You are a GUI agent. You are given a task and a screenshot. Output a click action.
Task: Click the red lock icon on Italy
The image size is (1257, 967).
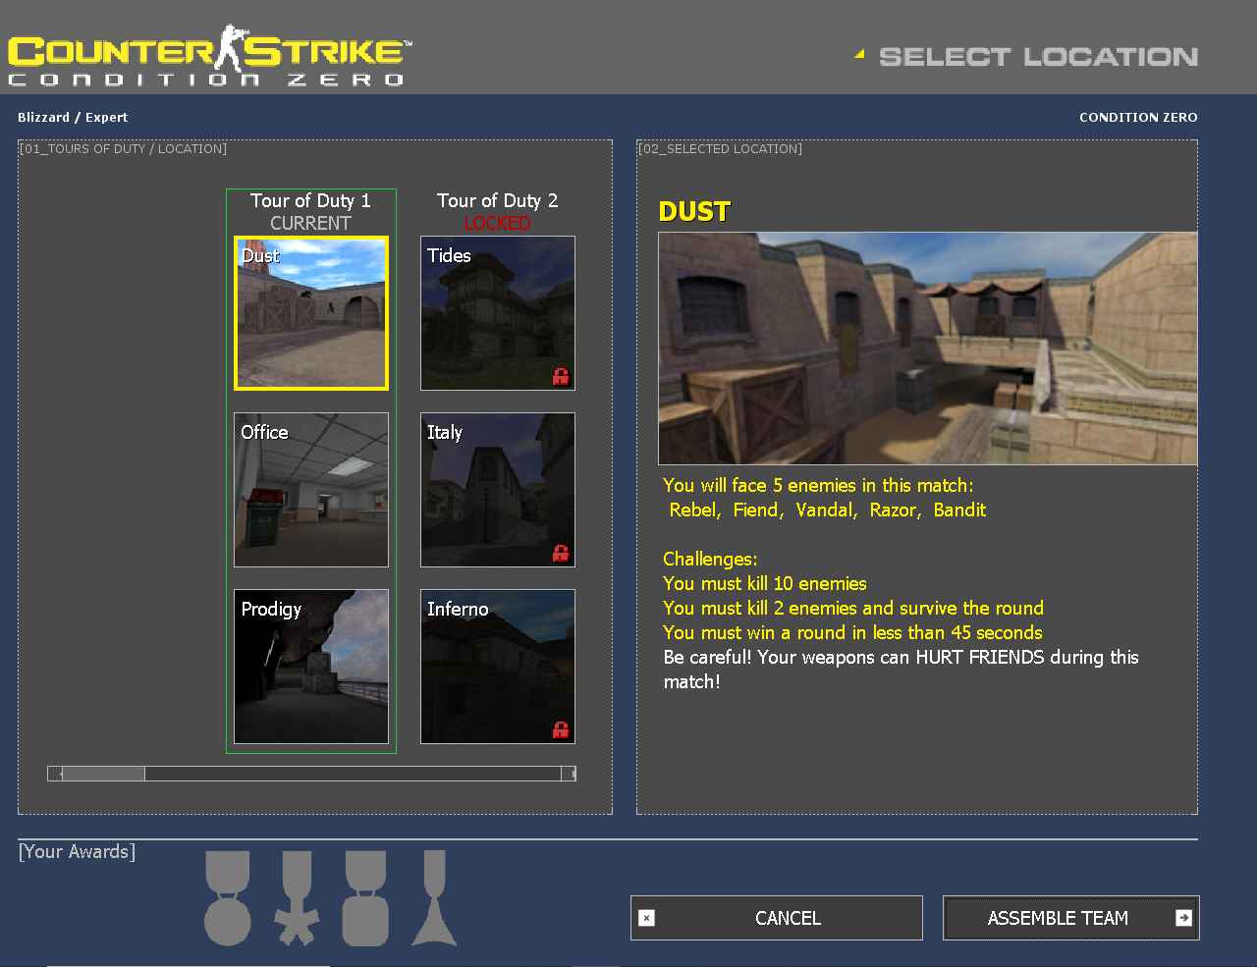(561, 553)
